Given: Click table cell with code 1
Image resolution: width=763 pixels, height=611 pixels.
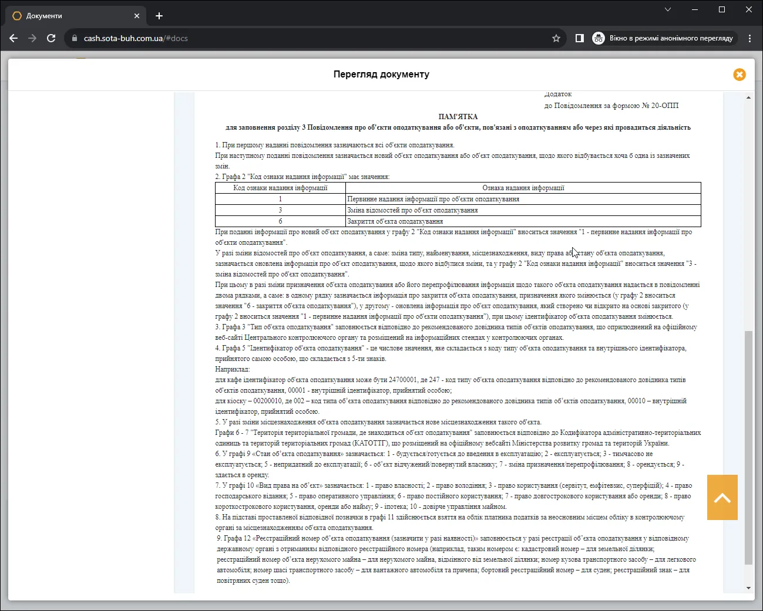Looking at the screenshot, I should pyautogui.click(x=280, y=199).
